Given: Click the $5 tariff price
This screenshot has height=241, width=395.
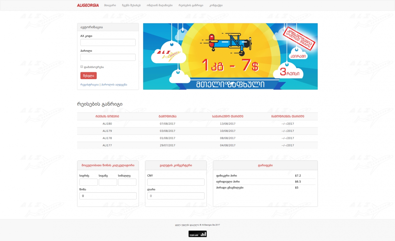Looking at the screenshot, I should (297, 188).
